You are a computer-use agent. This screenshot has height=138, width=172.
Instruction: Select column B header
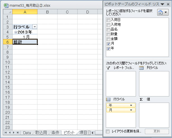coord(47,12)
